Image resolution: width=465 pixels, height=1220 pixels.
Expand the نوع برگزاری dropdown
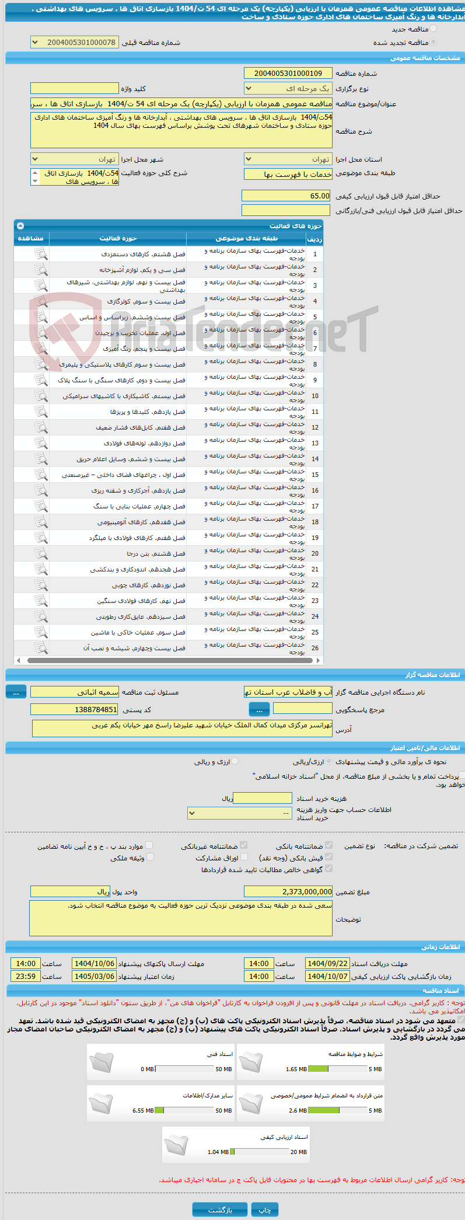click(x=288, y=89)
